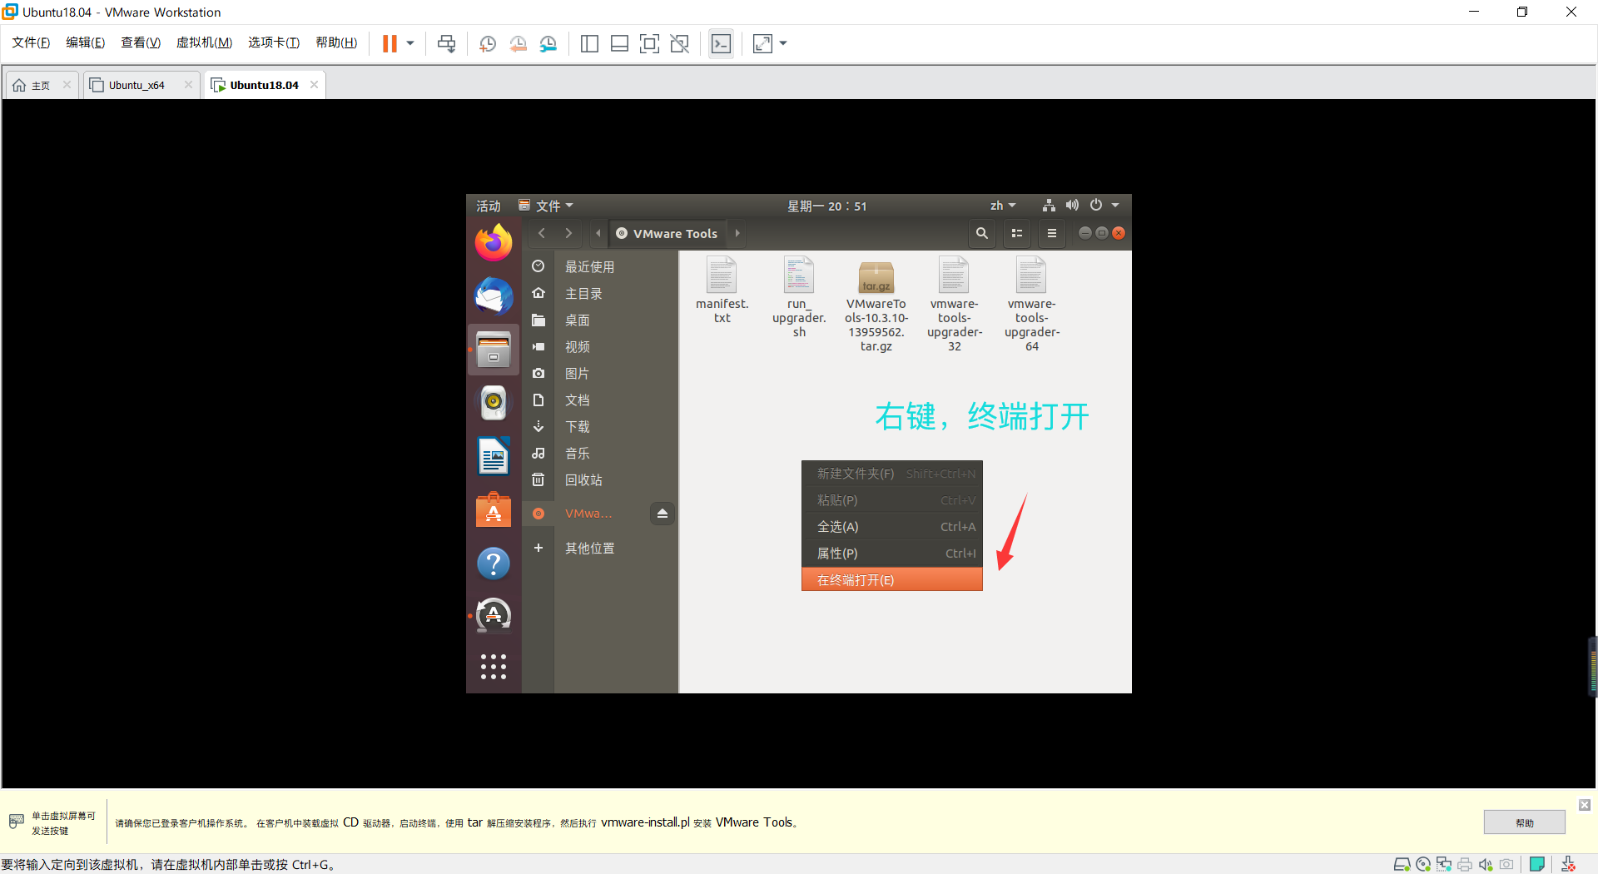
Task: Click the 帮助 button in the hint bar
Action: pos(1524,822)
